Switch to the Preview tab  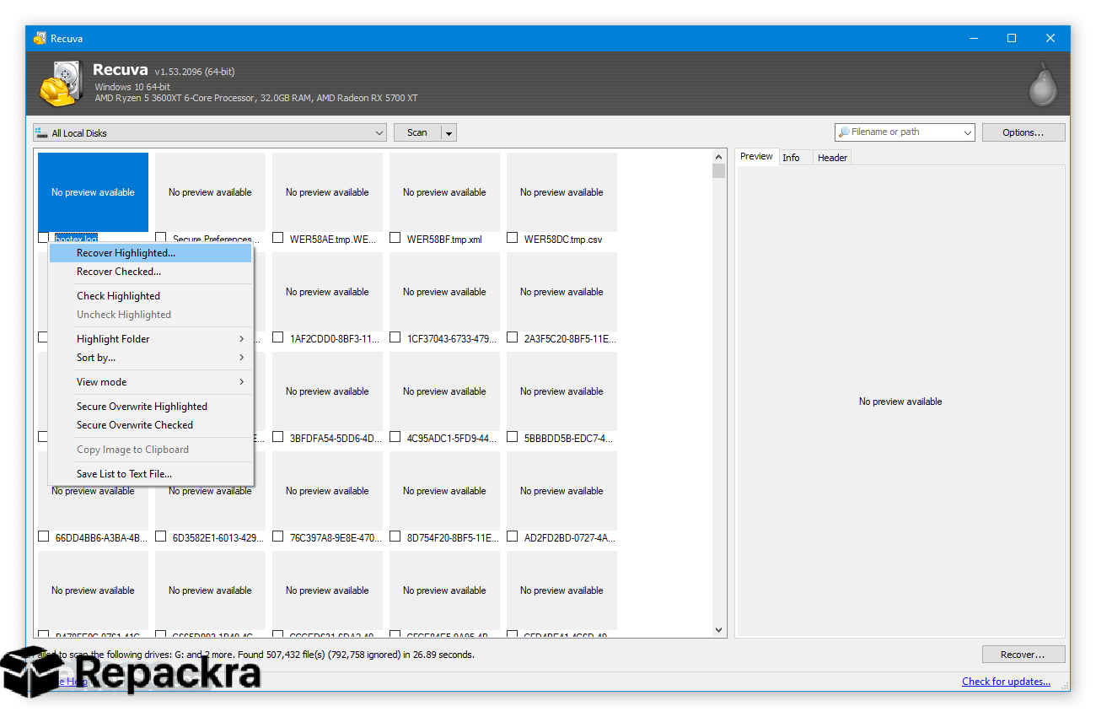[756, 157]
